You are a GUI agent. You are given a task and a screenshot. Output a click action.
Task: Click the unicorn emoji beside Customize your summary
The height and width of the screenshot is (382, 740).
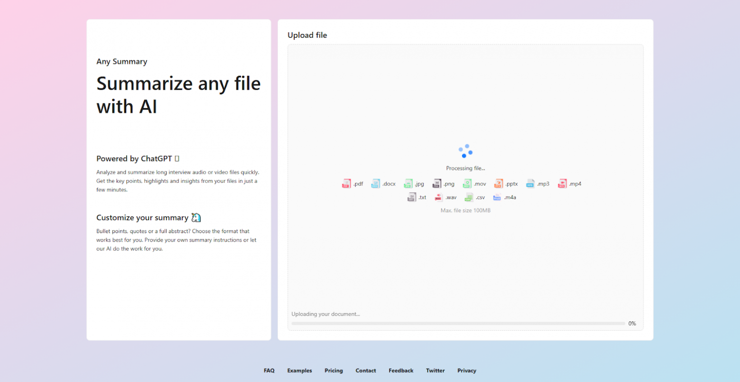point(196,218)
